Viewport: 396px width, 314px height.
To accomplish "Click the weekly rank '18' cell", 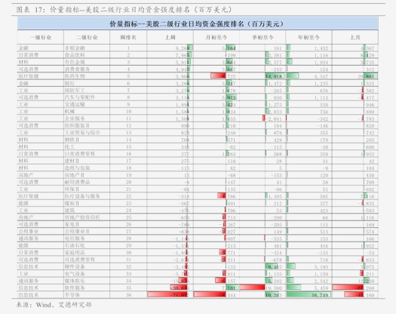I will pyautogui.click(x=128, y=168).
